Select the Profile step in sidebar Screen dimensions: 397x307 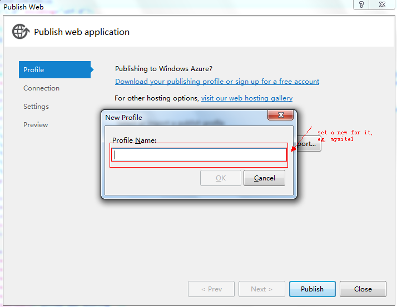click(x=54, y=69)
